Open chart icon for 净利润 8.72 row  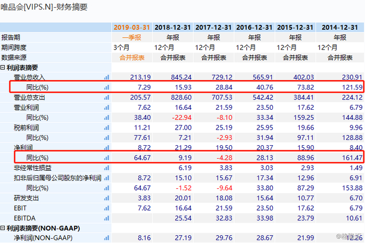(x=106, y=148)
